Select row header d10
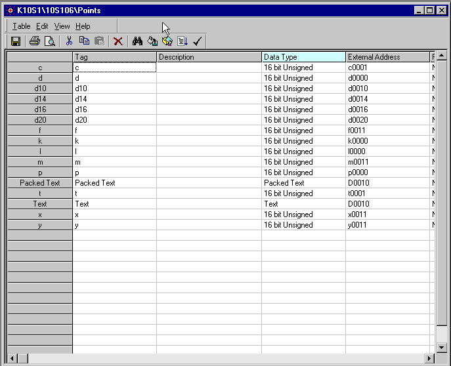Image resolution: width=451 pixels, height=366 pixels. 40,89
